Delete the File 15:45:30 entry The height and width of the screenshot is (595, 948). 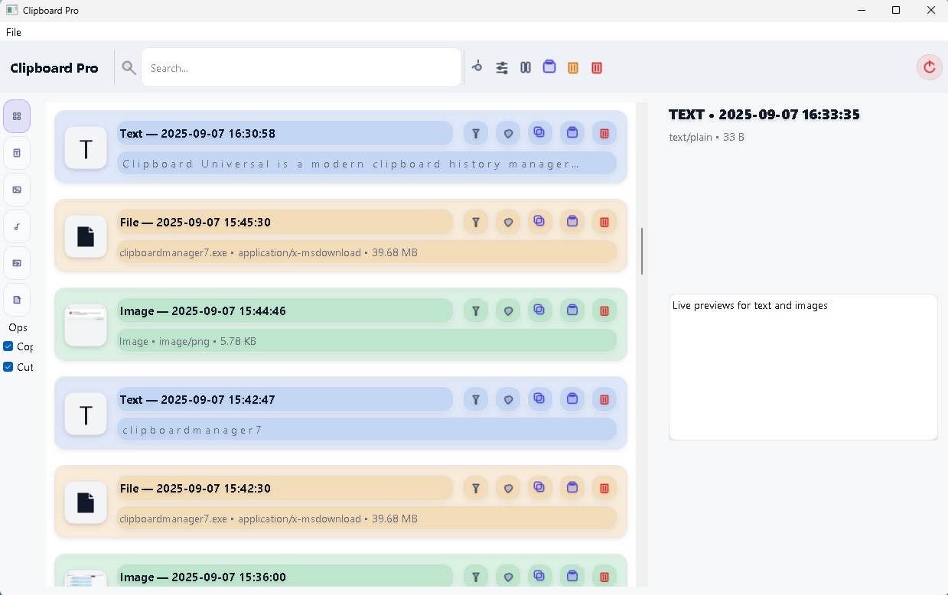pyautogui.click(x=604, y=222)
